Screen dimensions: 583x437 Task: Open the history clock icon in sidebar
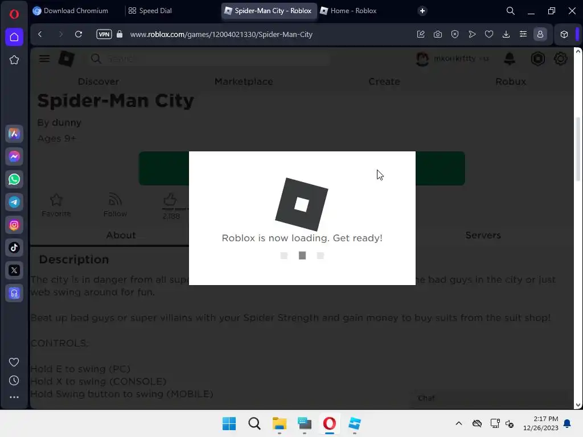pos(14,380)
